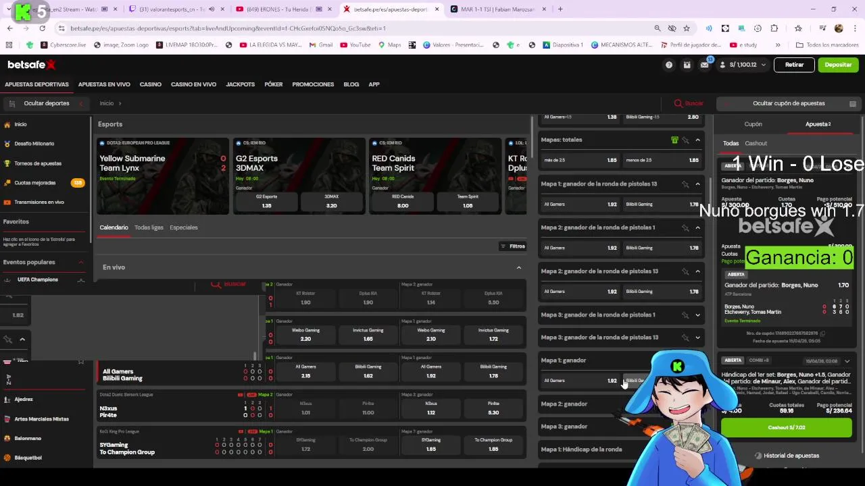The height and width of the screenshot is (486, 865).
Task: Open the CASINO menu item
Action: (151, 84)
